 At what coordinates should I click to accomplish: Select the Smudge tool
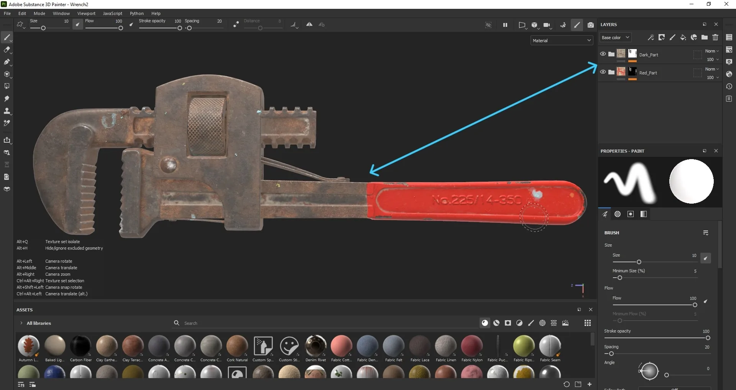7,99
